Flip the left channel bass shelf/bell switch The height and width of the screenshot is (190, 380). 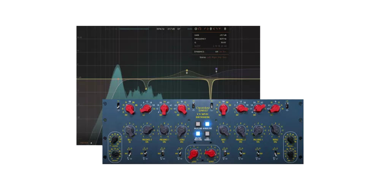click(x=118, y=106)
